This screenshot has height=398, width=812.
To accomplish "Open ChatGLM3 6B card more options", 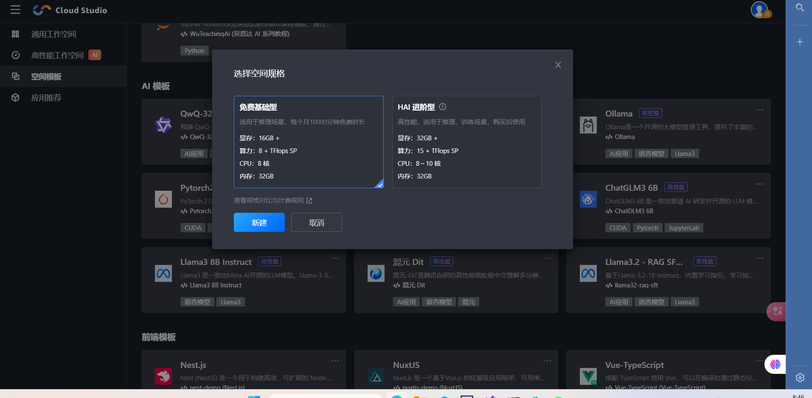I will click(759, 184).
